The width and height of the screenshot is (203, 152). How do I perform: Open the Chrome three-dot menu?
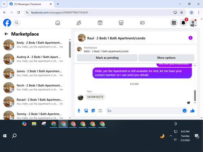[x=199, y=13]
